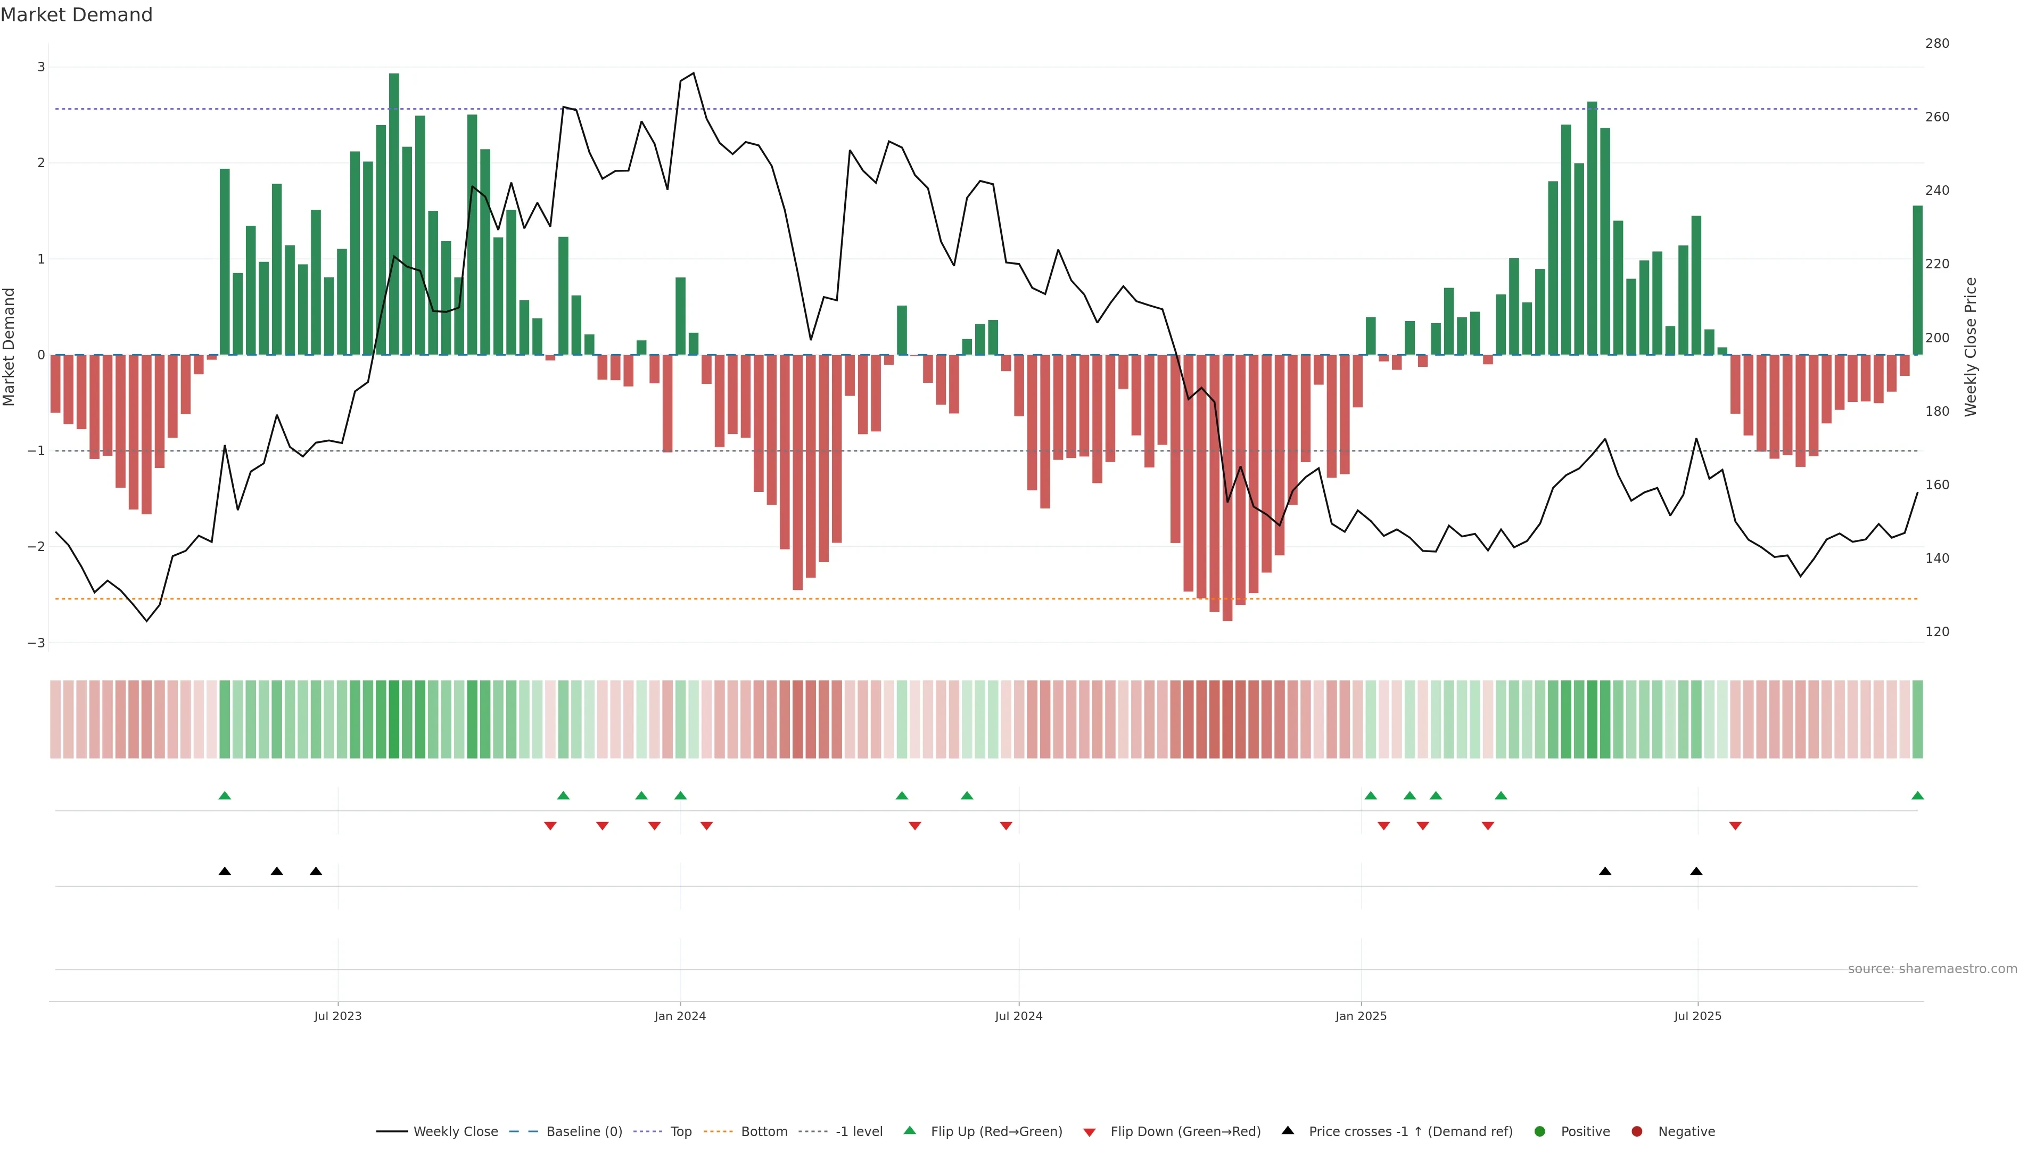Click the black price-cross marker nearest Jul 2025
The height and width of the screenshot is (1150, 2044).
(x=1696, y=872)
